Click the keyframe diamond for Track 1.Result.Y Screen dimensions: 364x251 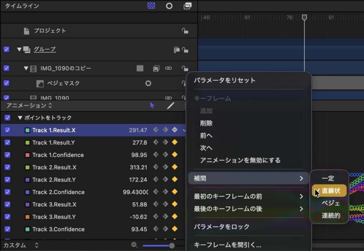point(175,143)
